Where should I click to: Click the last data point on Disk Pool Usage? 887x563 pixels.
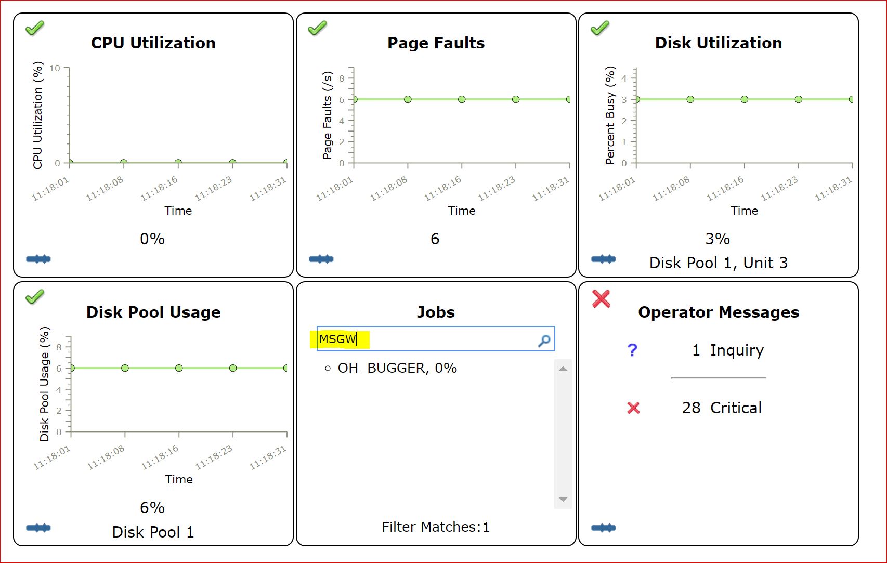(x=285, y=368)
